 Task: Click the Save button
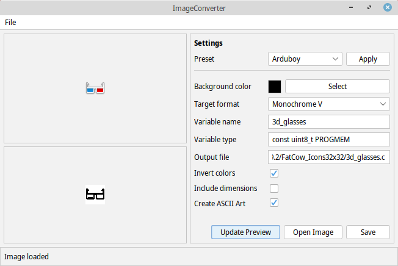(x=368, y=232)
